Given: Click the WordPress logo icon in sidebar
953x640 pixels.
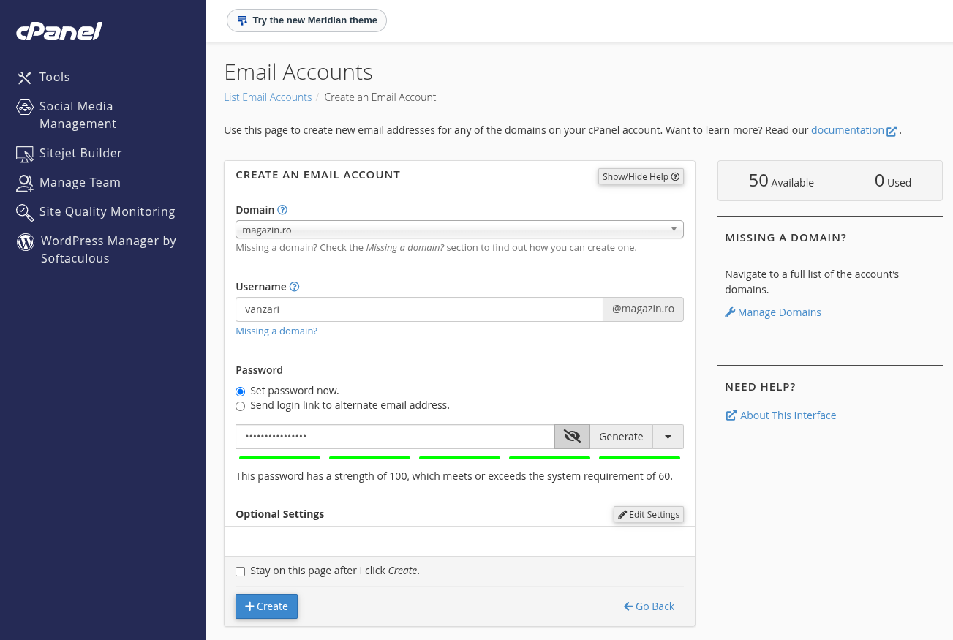Looking at the screenshot, I should [26, 242].
